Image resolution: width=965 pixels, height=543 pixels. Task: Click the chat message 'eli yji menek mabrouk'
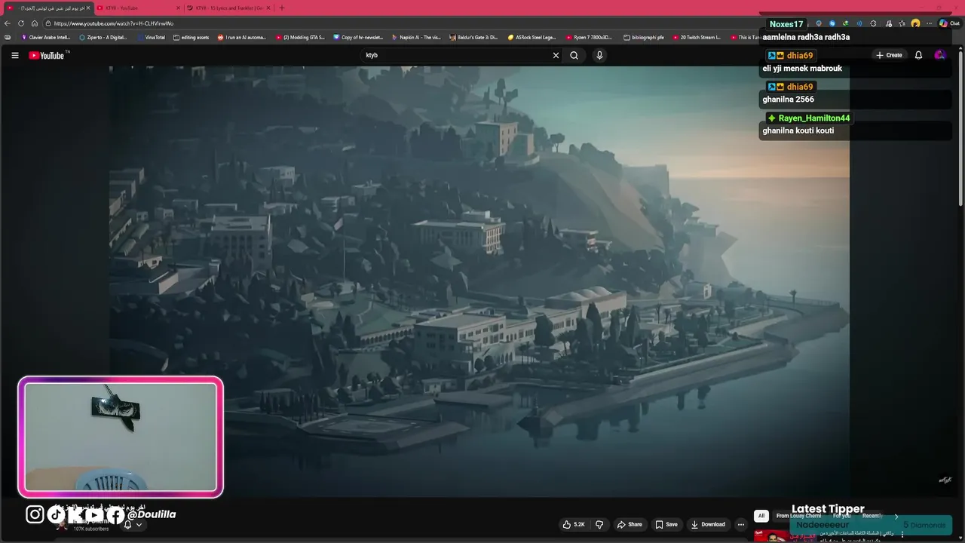[802, 69]
